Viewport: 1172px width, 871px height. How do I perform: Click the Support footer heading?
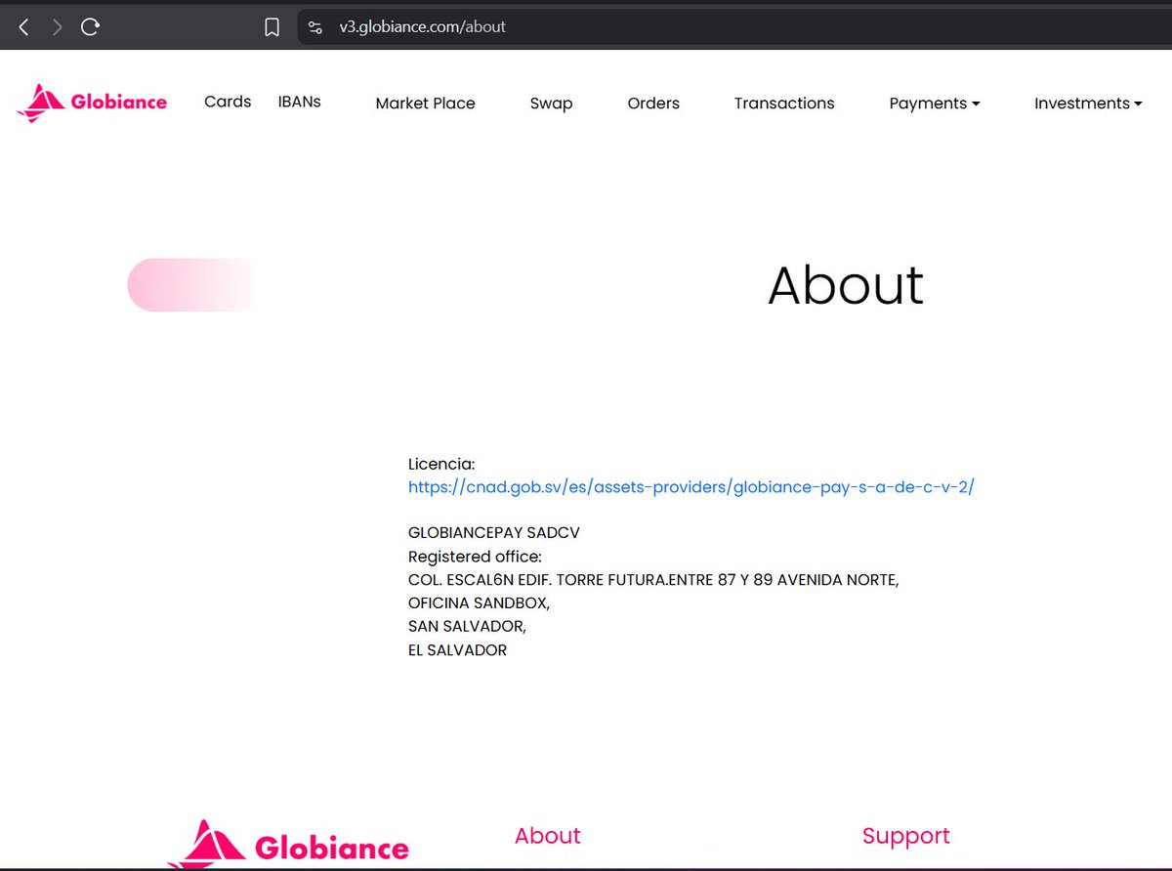906,836
